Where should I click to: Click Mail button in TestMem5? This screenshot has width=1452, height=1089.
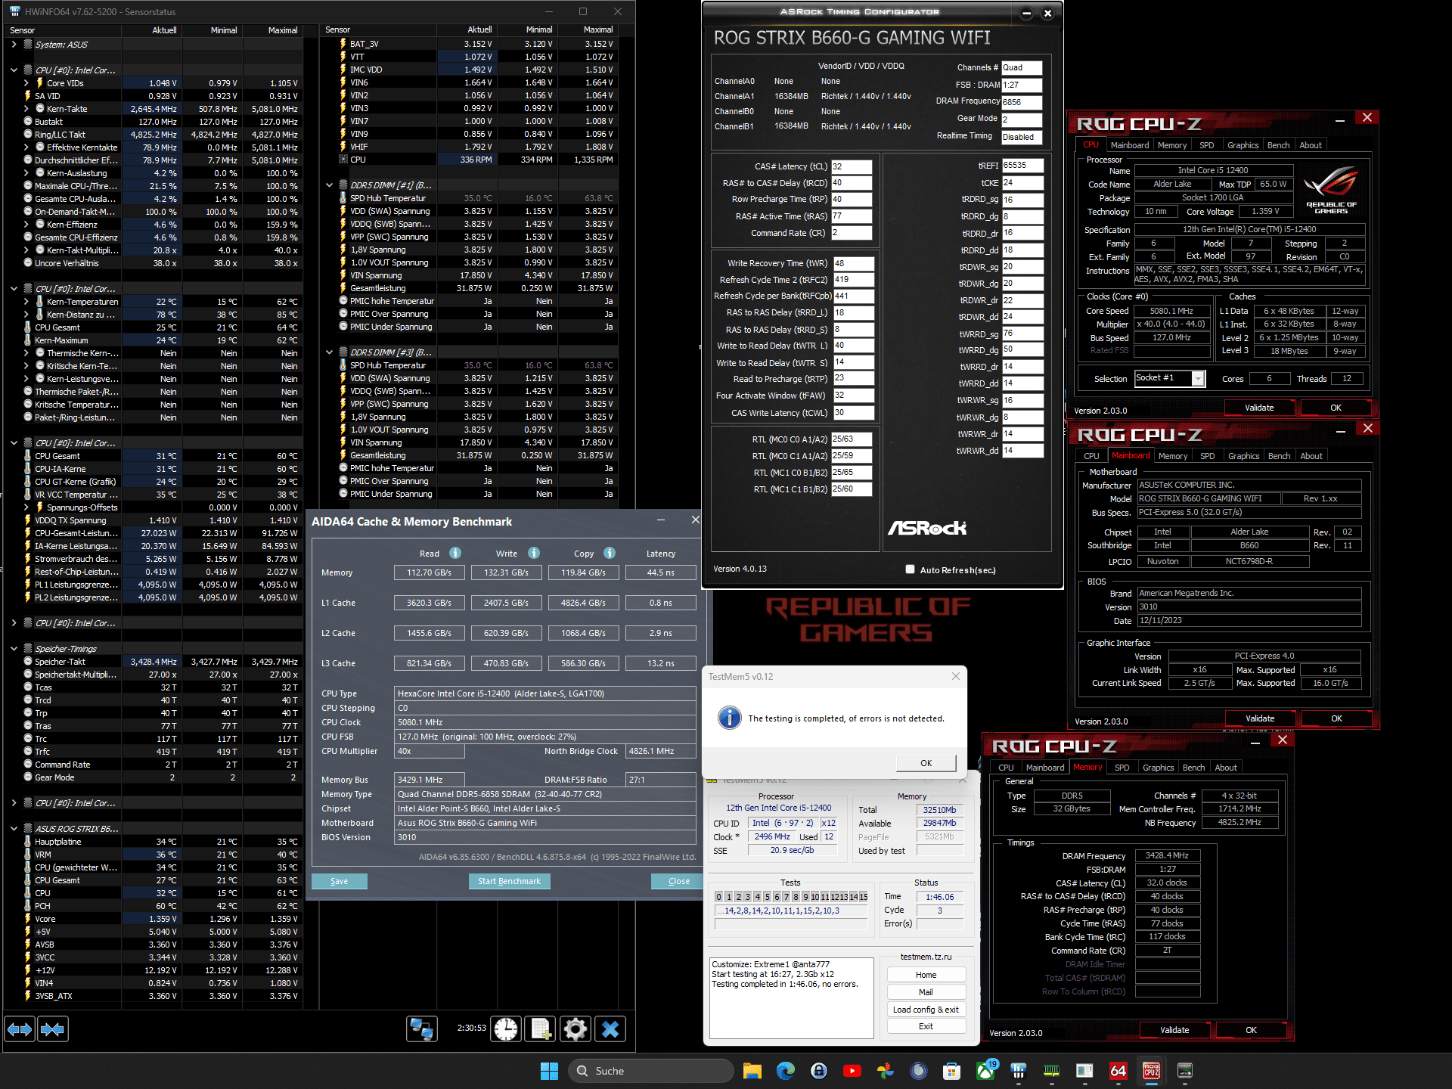pyautogui.click(x=926, y=992)
